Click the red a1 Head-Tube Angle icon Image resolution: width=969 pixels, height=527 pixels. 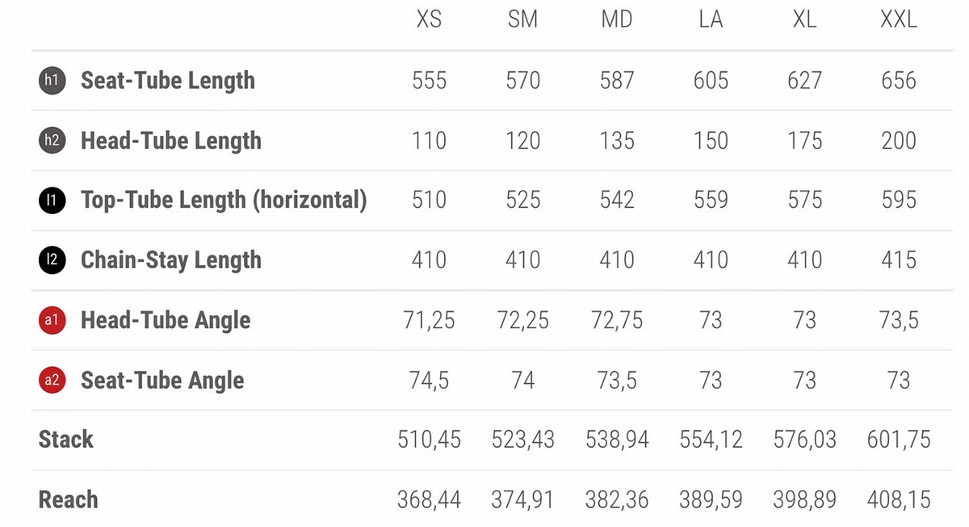pyautogui.click(x=52, y=320)
